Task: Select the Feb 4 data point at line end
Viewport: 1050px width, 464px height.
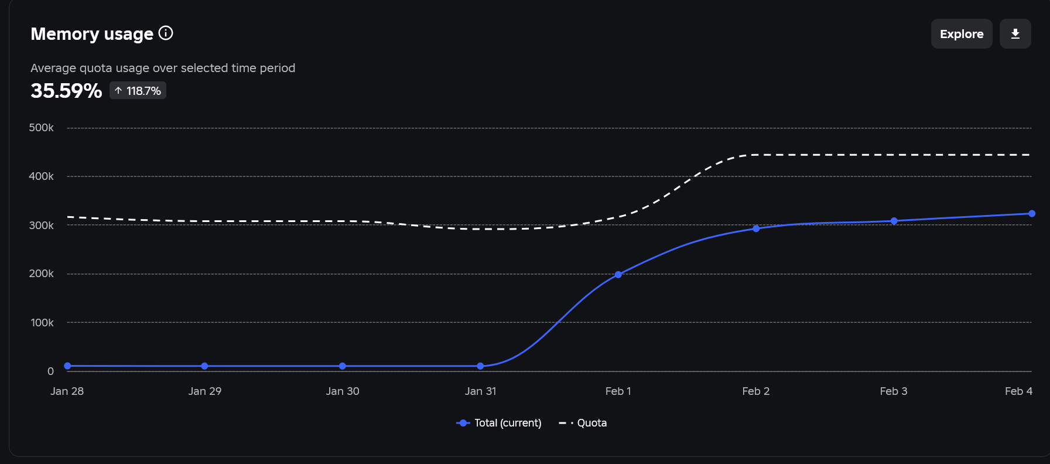Action: 1031,213
